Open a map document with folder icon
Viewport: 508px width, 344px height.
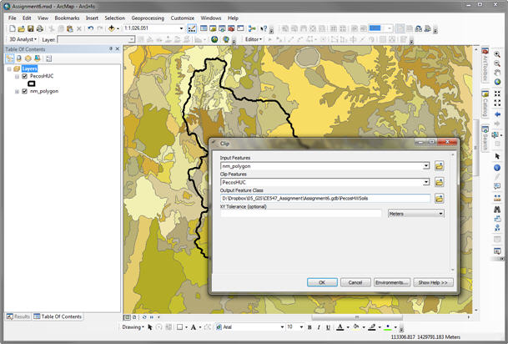pyautogui.click(x=21, y=28)
